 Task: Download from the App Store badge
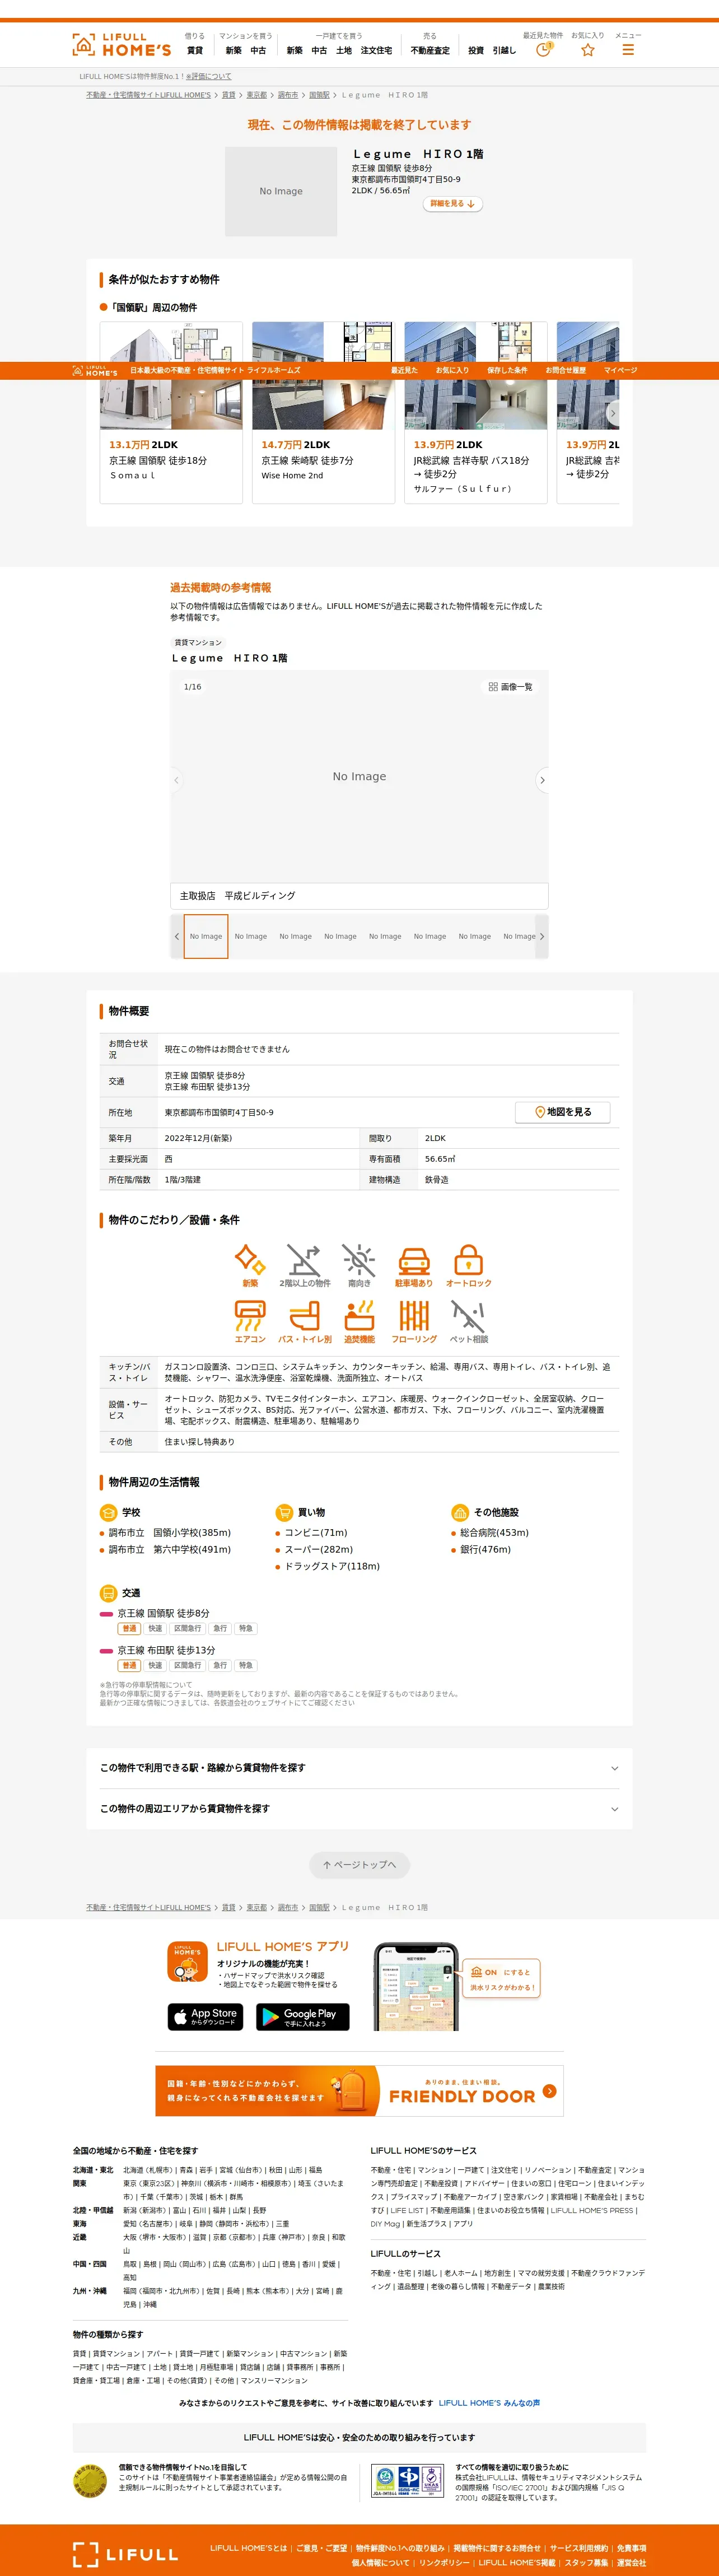click(205, 2017)
